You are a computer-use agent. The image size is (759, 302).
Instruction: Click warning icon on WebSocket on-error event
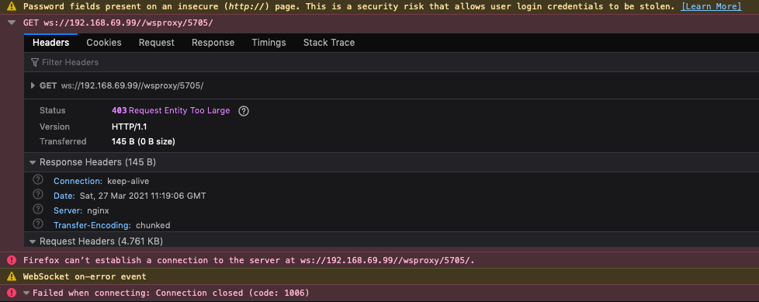click(x=12, y=277)
